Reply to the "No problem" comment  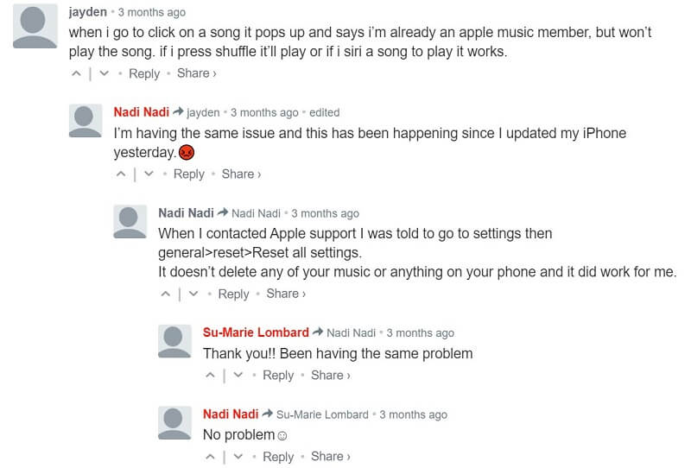(278, 457)
